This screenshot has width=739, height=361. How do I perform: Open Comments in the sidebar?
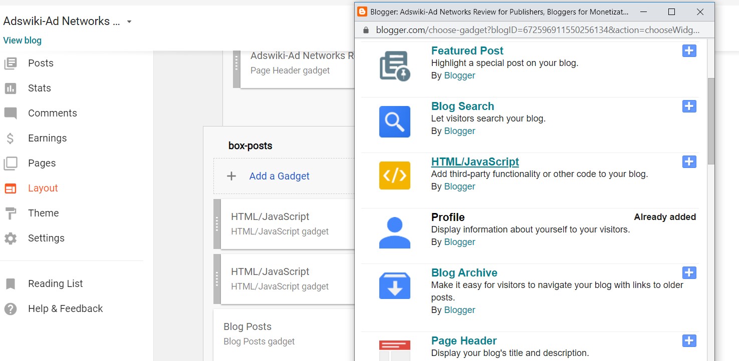(53, 113)
